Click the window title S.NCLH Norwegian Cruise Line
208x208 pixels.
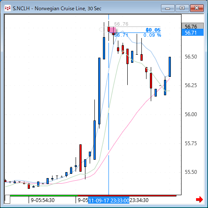(57, 9)
